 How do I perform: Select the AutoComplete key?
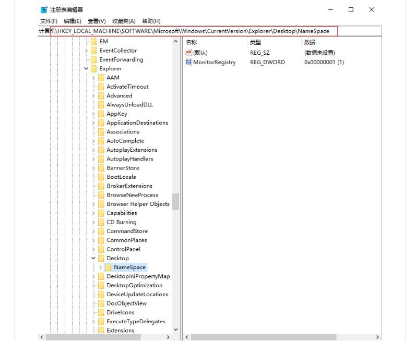click(125, 141)
